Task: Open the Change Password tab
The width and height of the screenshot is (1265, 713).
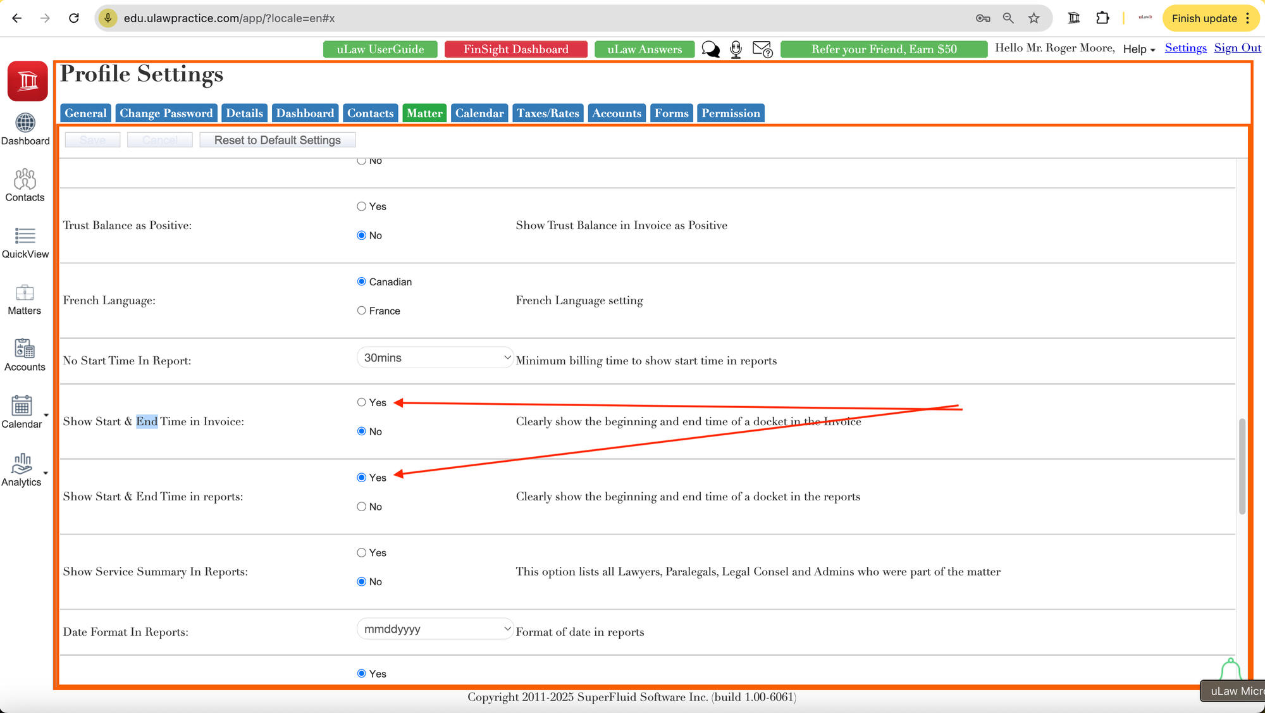Action: coord(166,113)
